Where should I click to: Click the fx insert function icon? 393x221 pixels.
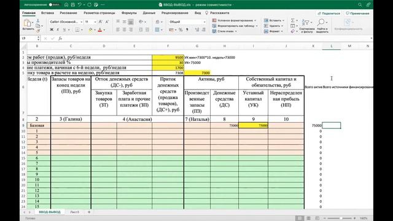click(x=60, y=38)
